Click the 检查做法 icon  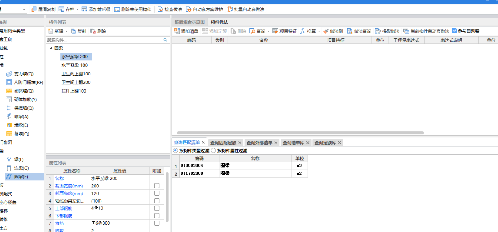coord(160,9)
